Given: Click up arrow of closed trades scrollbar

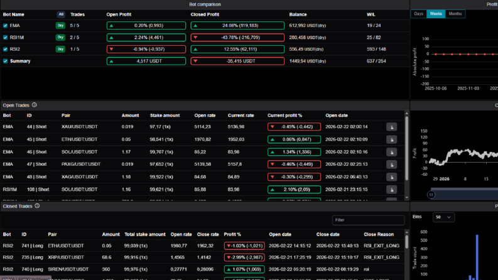Looking at the screenshot, I should click(x=406, y=232).
